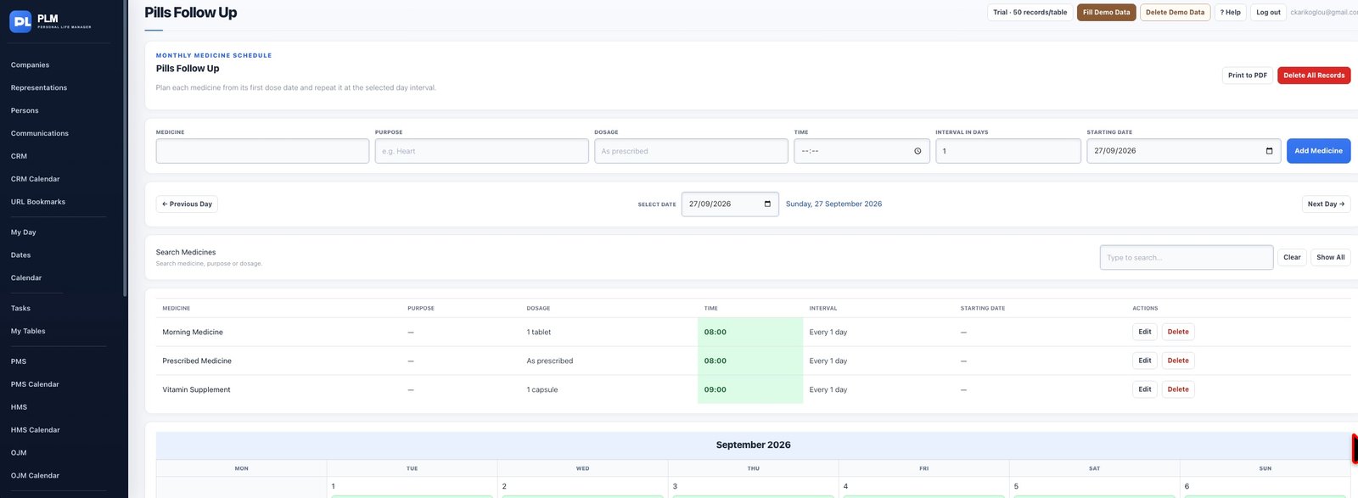1358x498 pixels.
Task: Click Print to PDF
Action: (x=1247, y=76)
